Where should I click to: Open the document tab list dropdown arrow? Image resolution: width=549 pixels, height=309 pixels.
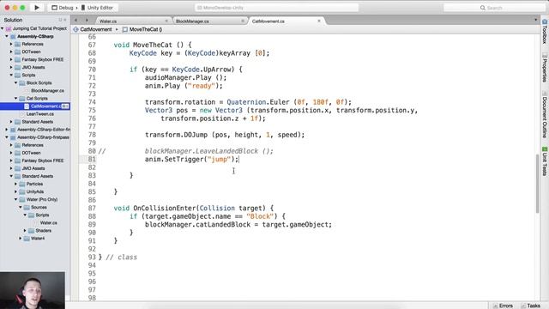coord(535,20)
